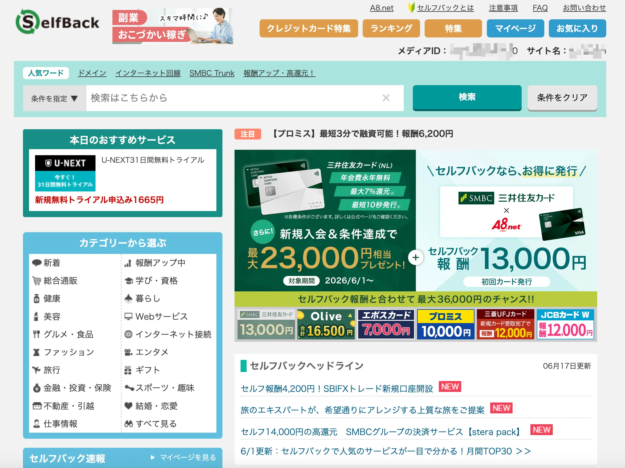Select popular word SMBC Trunk
The width and height of the screenshot is (625, 468).
pos(212,73)
